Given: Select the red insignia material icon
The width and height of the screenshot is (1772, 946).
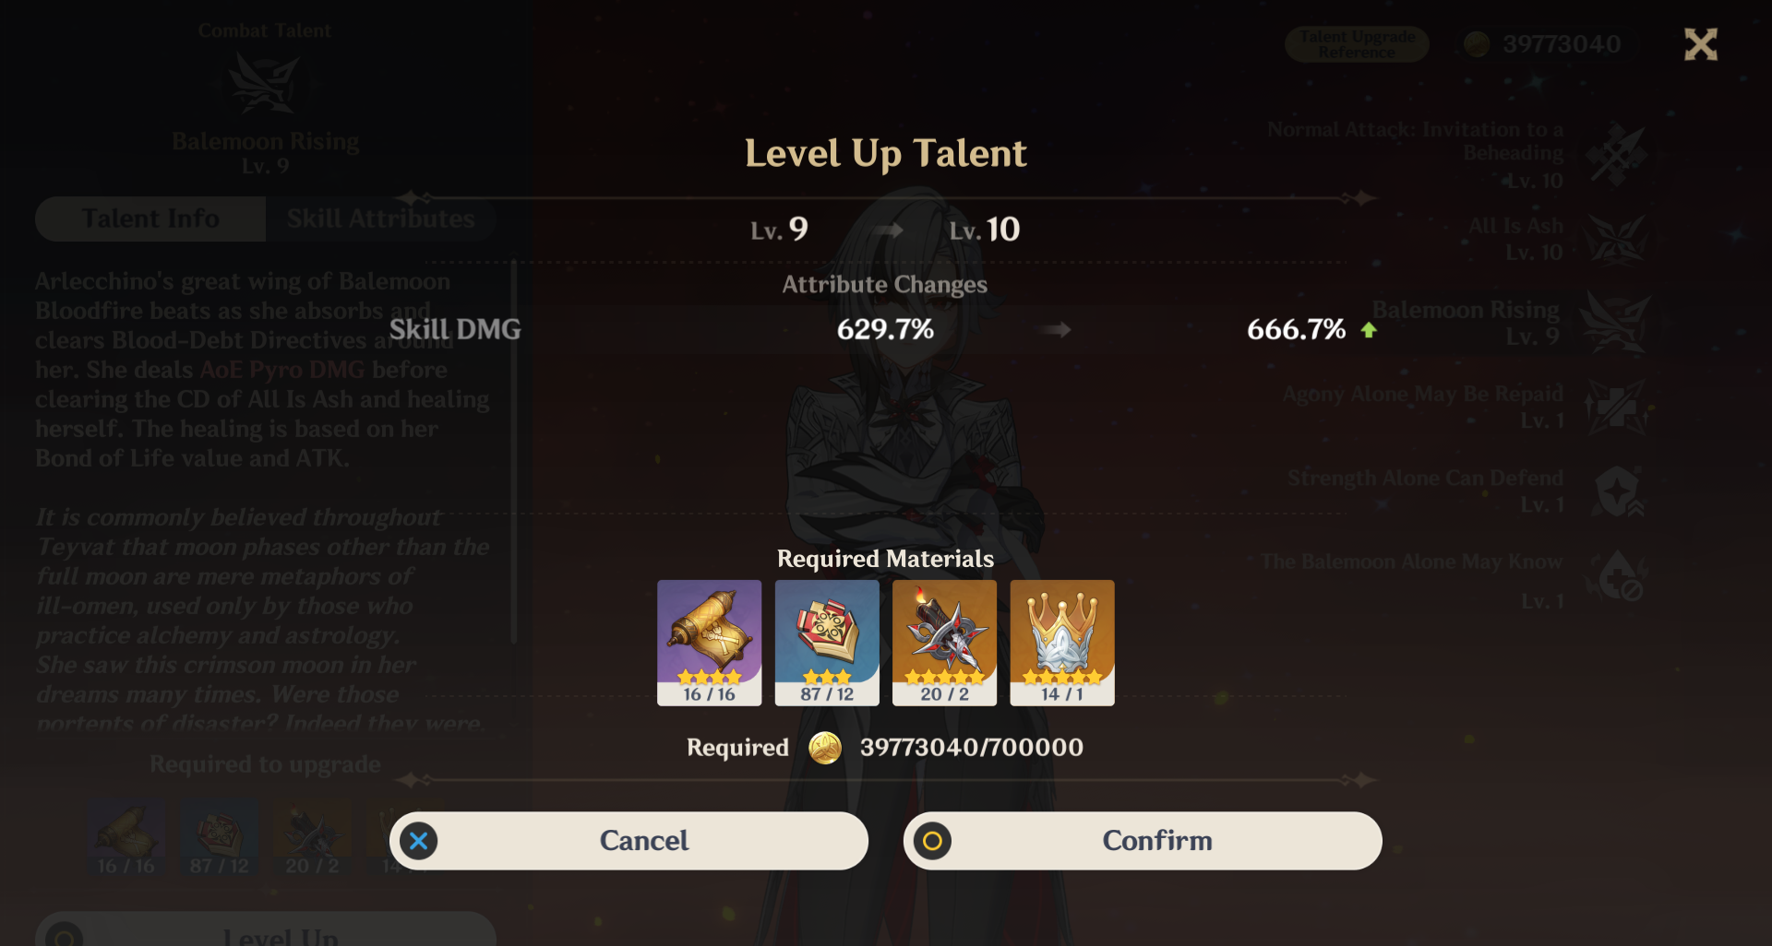Looking at the screenshot, I should pyautogui.click(x=827, y=642).
